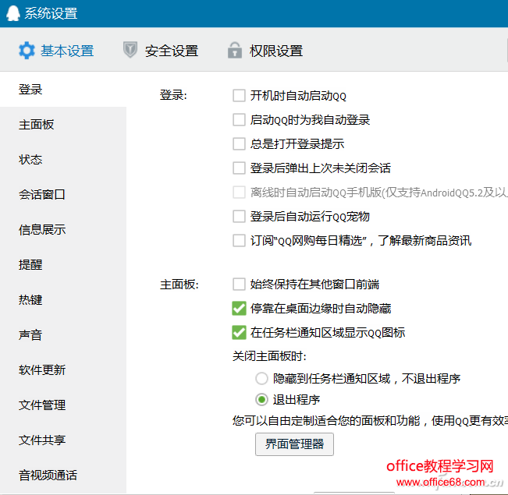The image size is (508, 495).
Task: Tick 总是打开登录提示 checkbox
Action: (239, 143)
